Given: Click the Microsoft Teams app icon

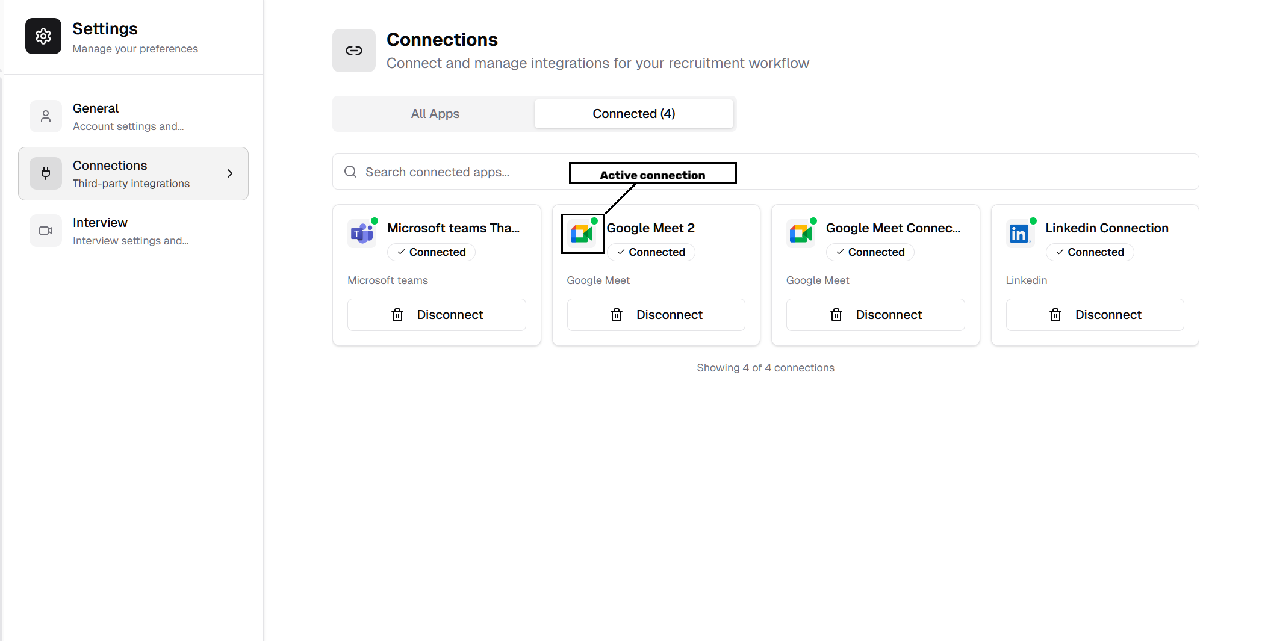Looking at the screenshot, I should click(x=362, y=234).
